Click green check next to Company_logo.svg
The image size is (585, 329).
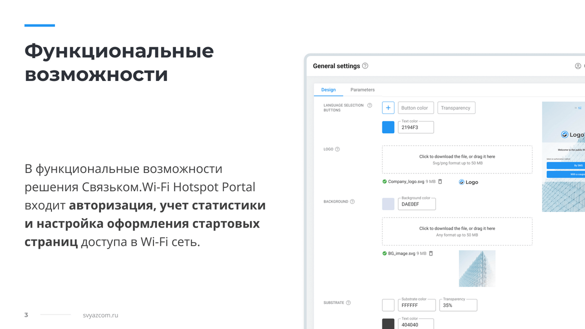[384, 181]
